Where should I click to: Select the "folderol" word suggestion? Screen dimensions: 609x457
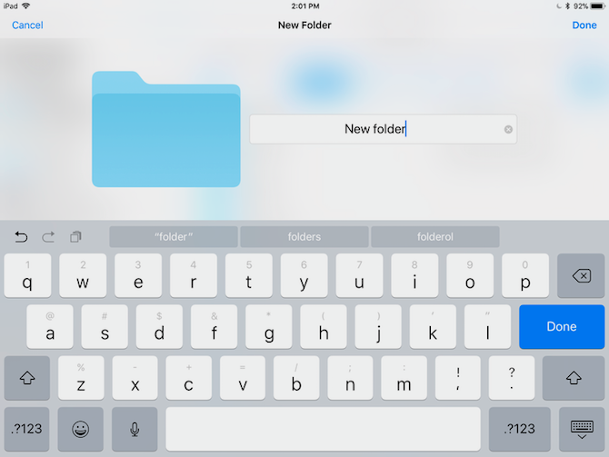pos(434,237)
